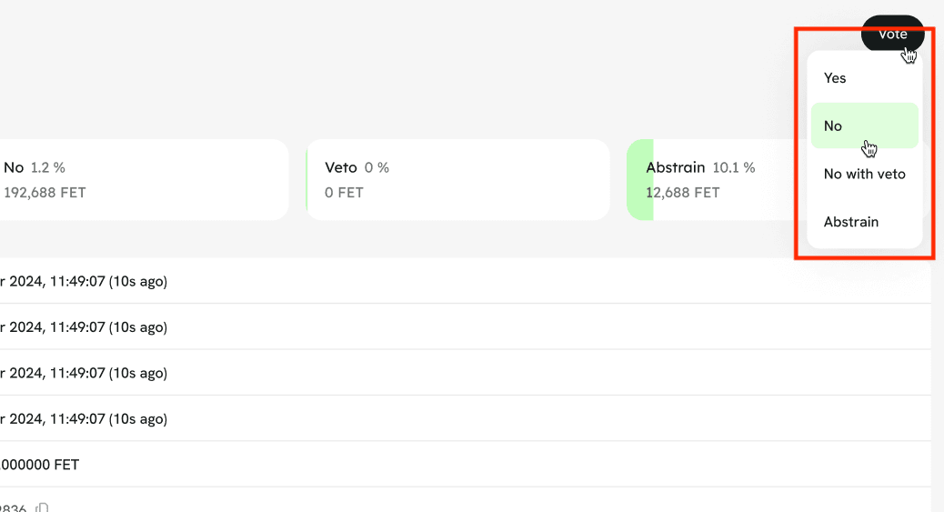944x512 pixels.
Task: Click the Abstain tally card label
Action: click(x=675, y=167)
